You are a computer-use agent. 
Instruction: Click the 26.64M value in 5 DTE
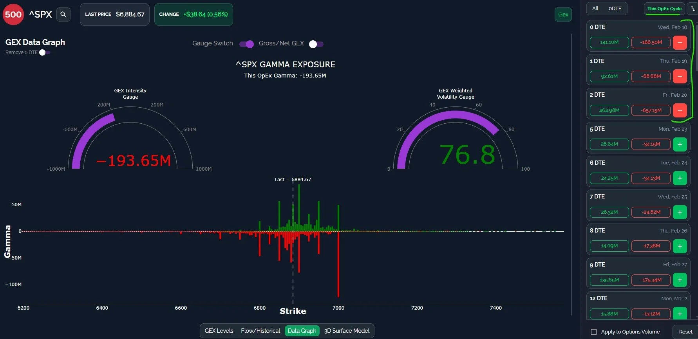[609, 144]
